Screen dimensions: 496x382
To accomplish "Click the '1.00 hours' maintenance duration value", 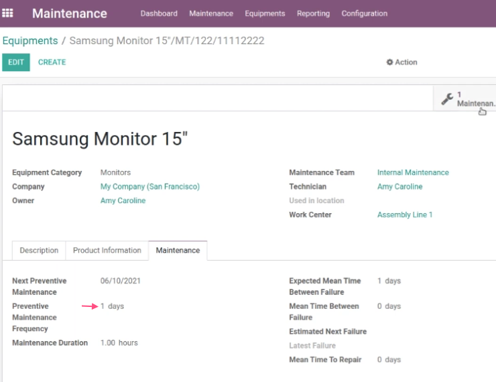I will 119,342.
